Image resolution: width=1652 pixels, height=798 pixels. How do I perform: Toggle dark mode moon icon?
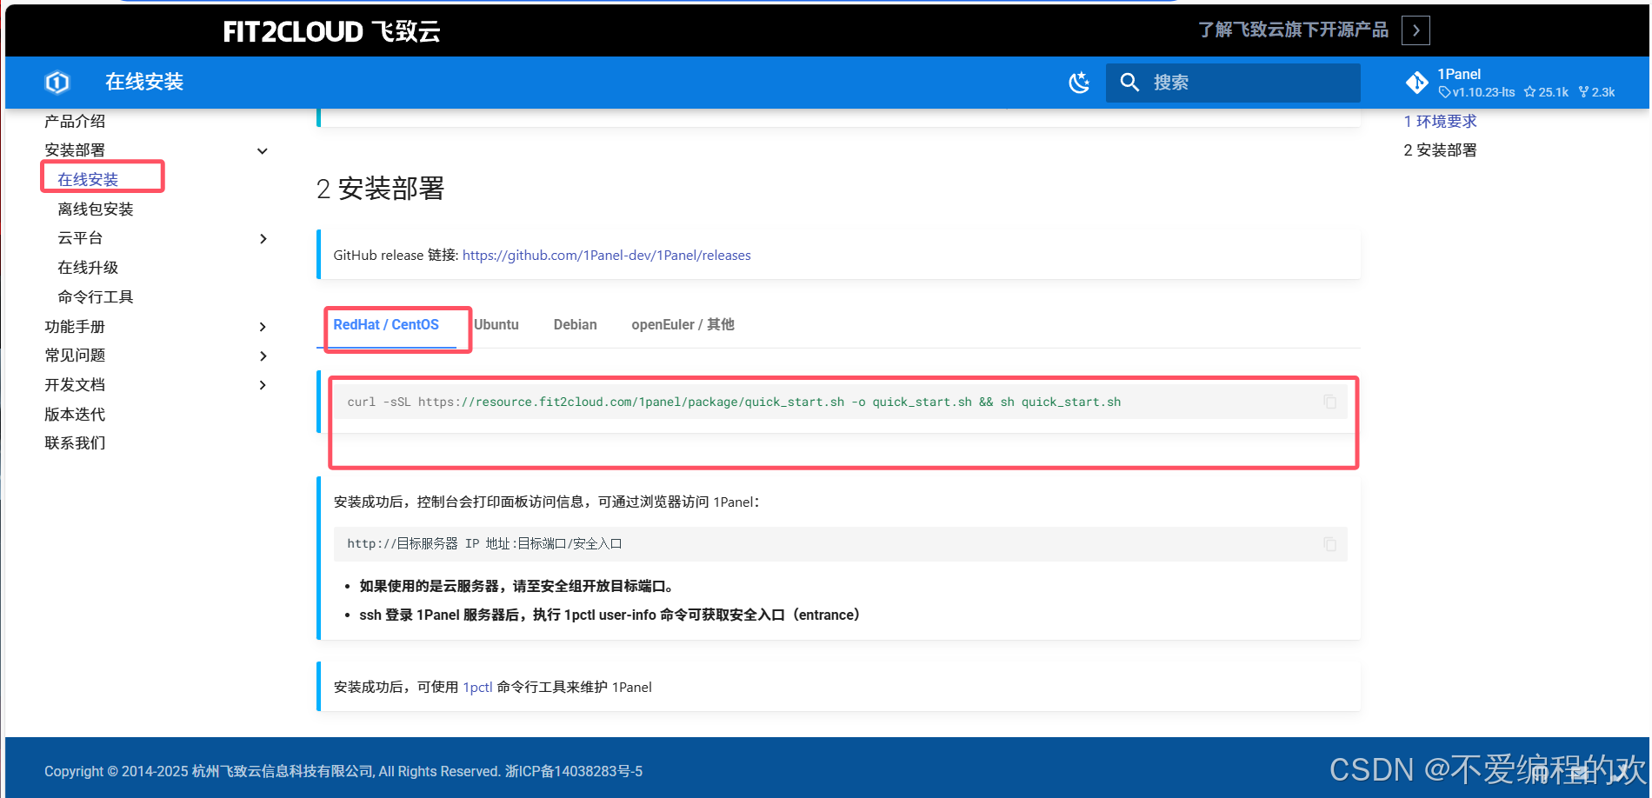[1079, 83]
